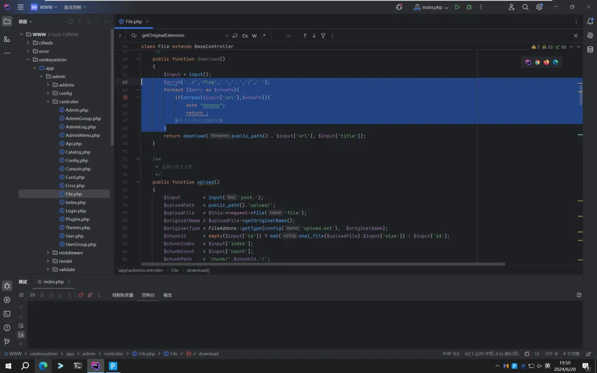Change file encoding via UTF-8
This screenshot has height=373, width=597.
pos(551,353)
